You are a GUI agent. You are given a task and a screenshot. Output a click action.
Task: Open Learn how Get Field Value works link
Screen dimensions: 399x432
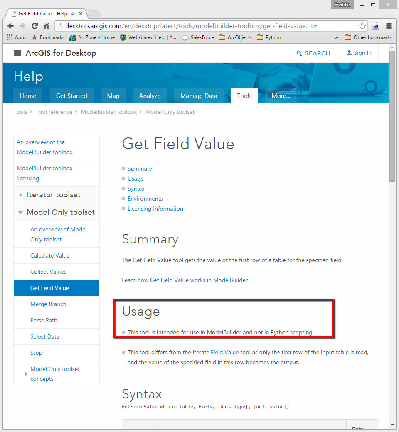coord(185,280)
